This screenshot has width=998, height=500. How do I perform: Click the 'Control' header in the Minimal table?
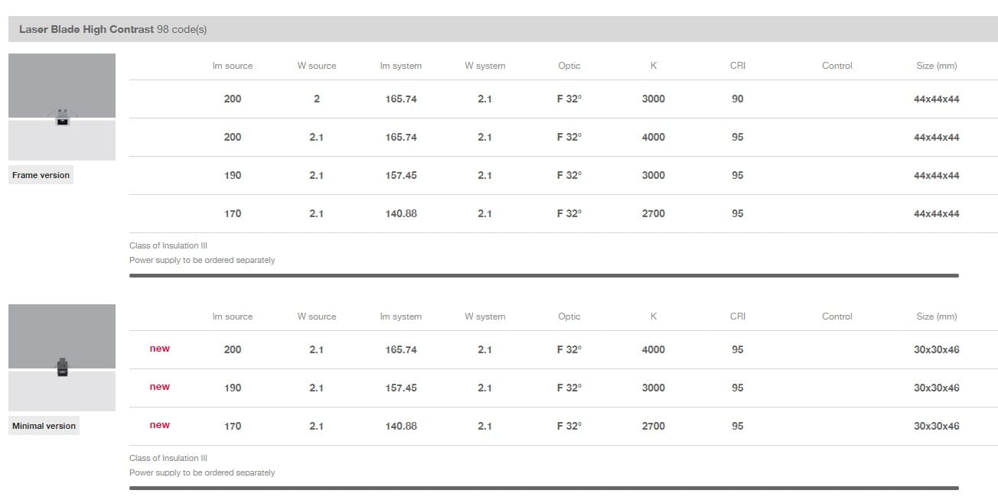(x=837, y=317)
